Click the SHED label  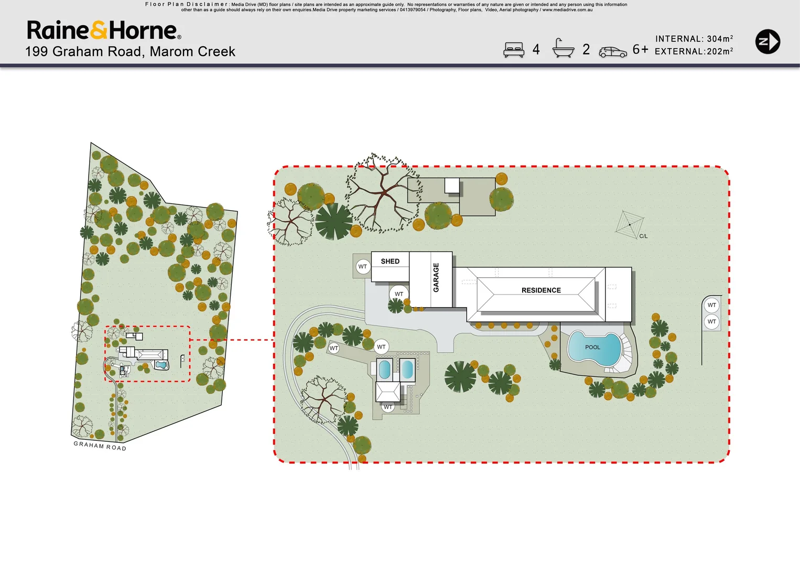(390, 261)
